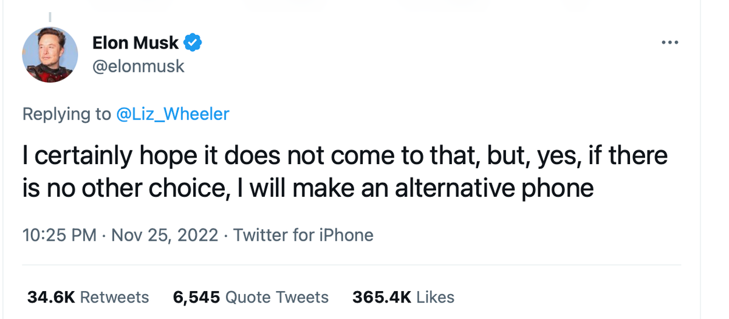
Task: Open the @elonmusk handle link
Action: pyautogui.click(x=138, y=66)
